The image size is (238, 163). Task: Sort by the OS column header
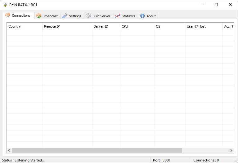[x=169, y=26]
